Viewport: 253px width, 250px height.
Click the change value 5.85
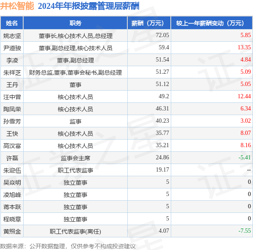point(245,35)
